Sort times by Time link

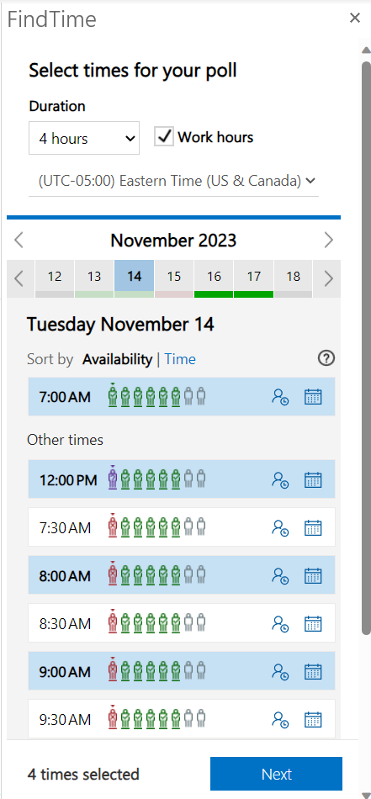180,359
